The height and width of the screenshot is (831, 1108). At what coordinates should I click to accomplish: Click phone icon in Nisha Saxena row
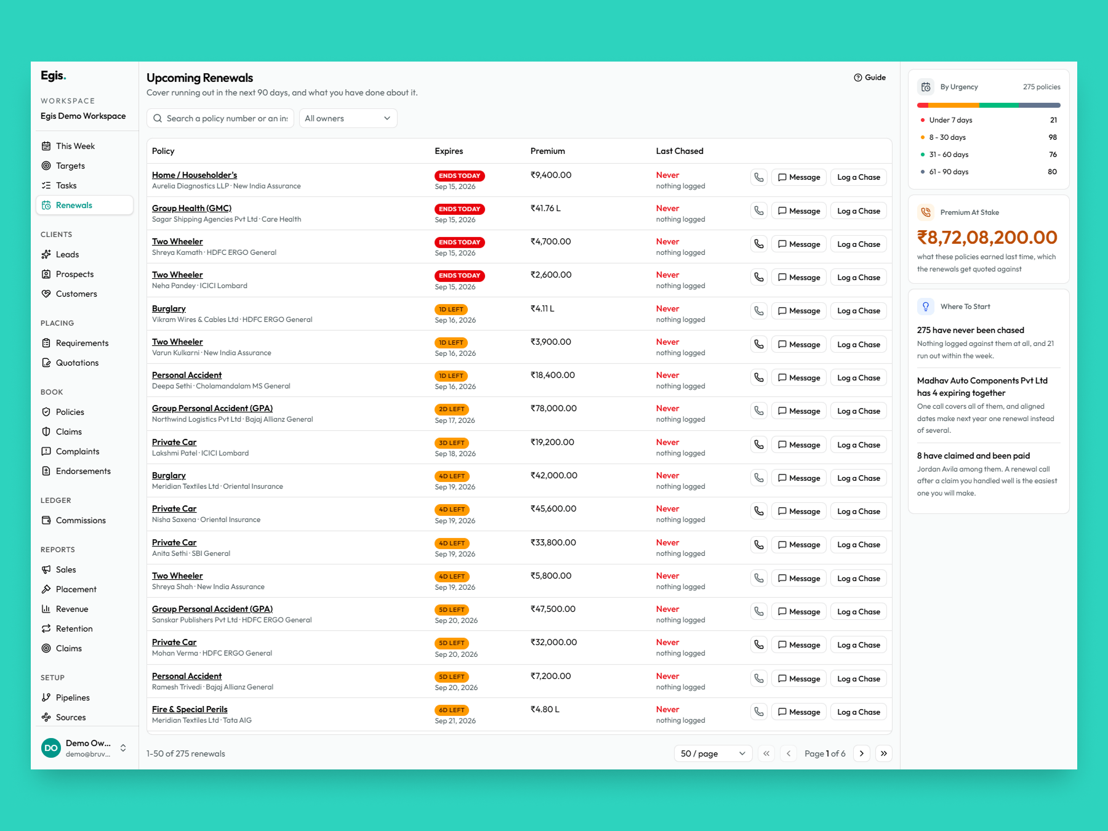coord(759,511)
